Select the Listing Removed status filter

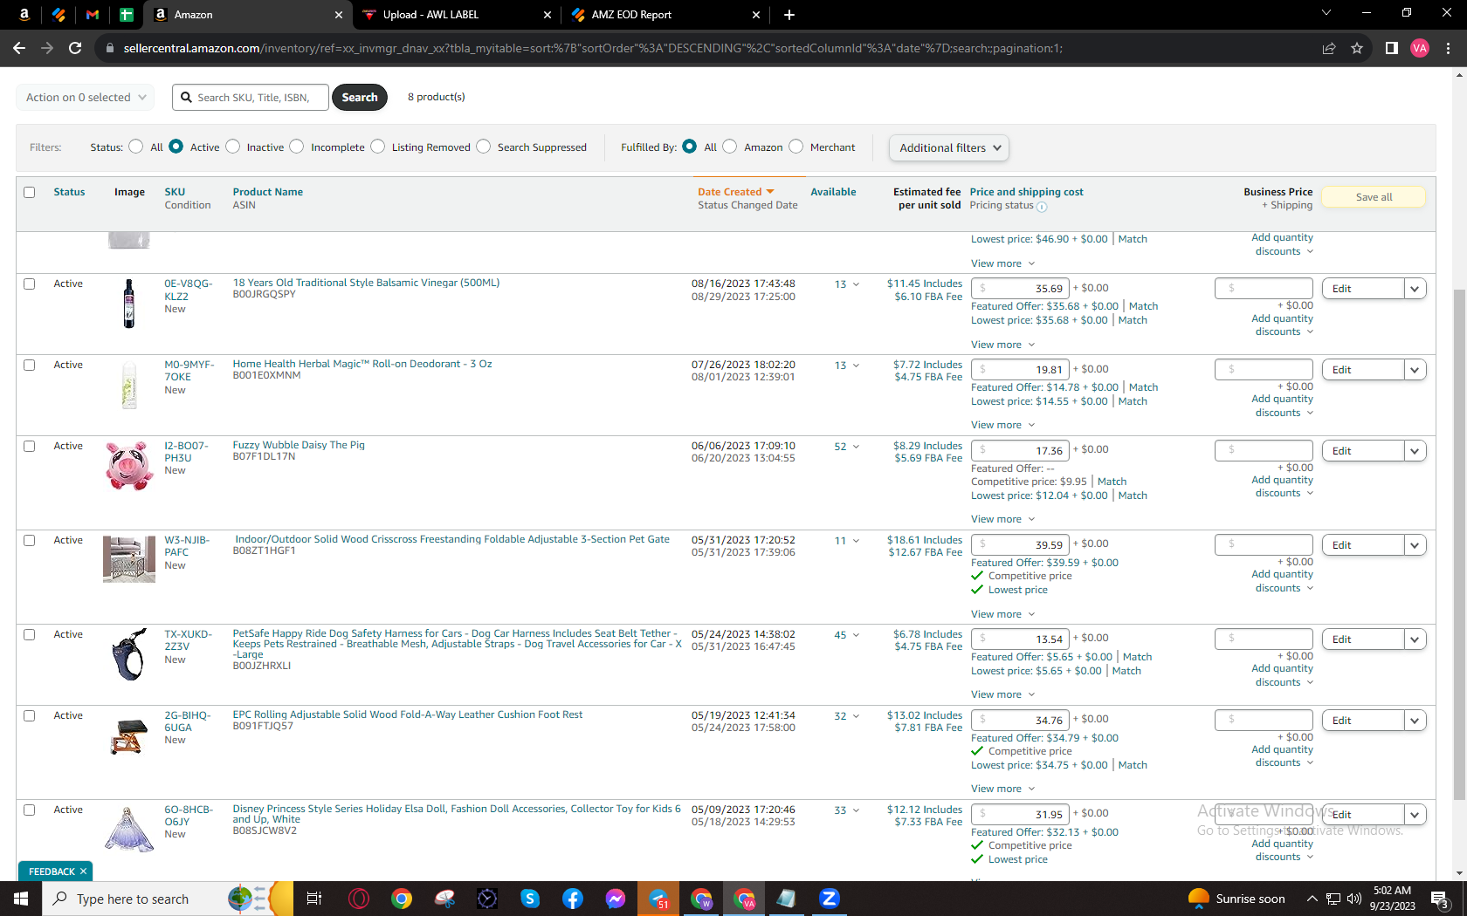click(378, 147)
